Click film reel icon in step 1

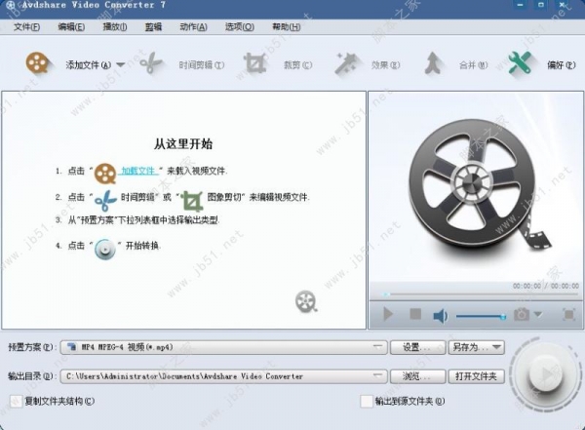point(105,174)
